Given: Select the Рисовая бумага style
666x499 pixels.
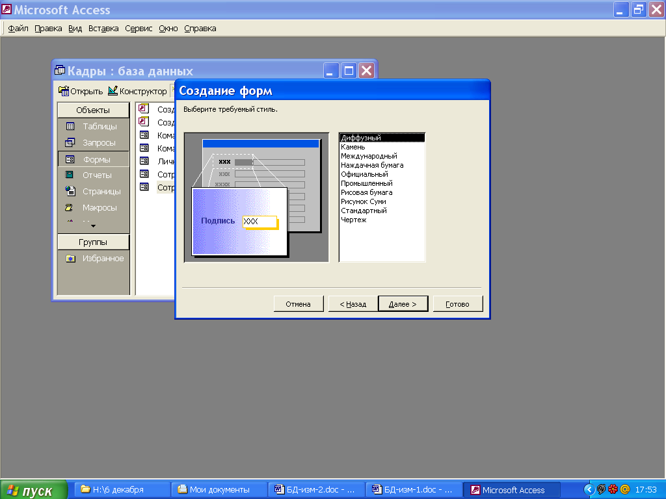Looking at the screenshot, I should pyautogui.click(x=382, y=192).
